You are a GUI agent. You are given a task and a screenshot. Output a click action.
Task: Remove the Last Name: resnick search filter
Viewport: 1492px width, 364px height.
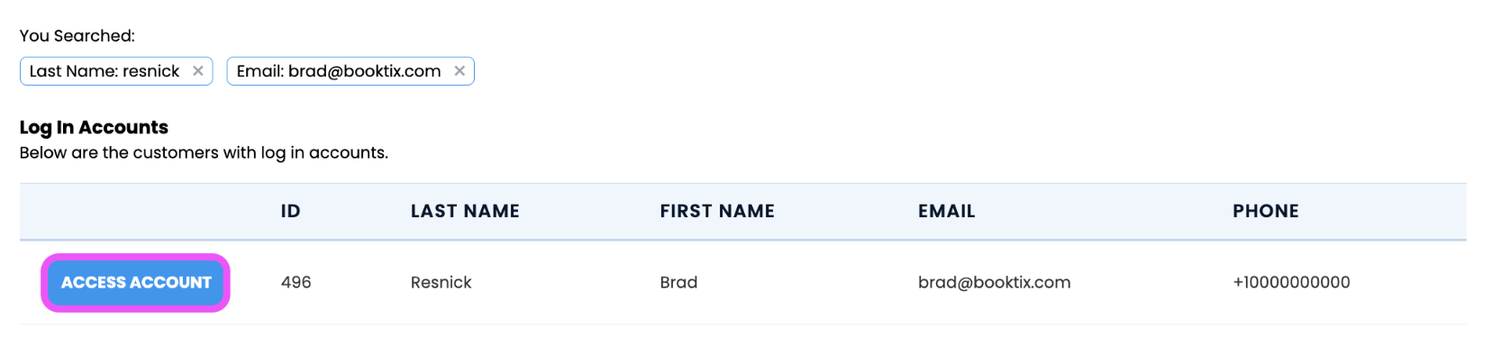tap(198, 71)
